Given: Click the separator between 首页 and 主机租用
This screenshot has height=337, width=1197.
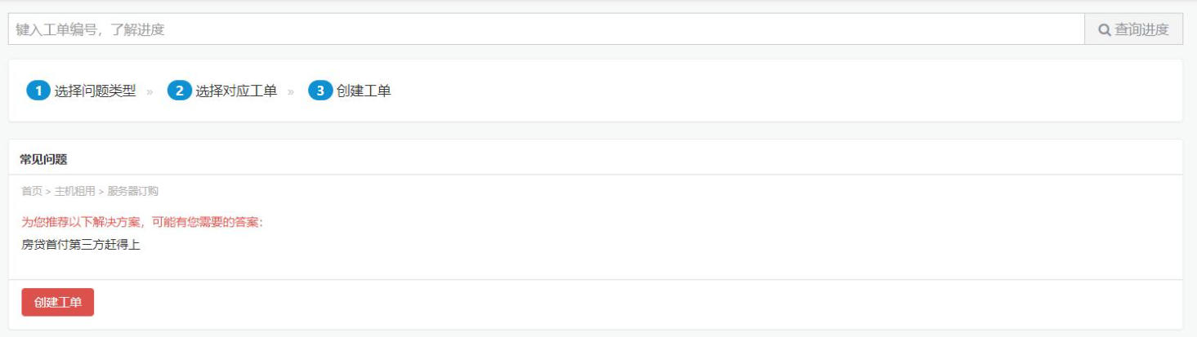Looking at the screenshot, I should click(x=48, y=192).
